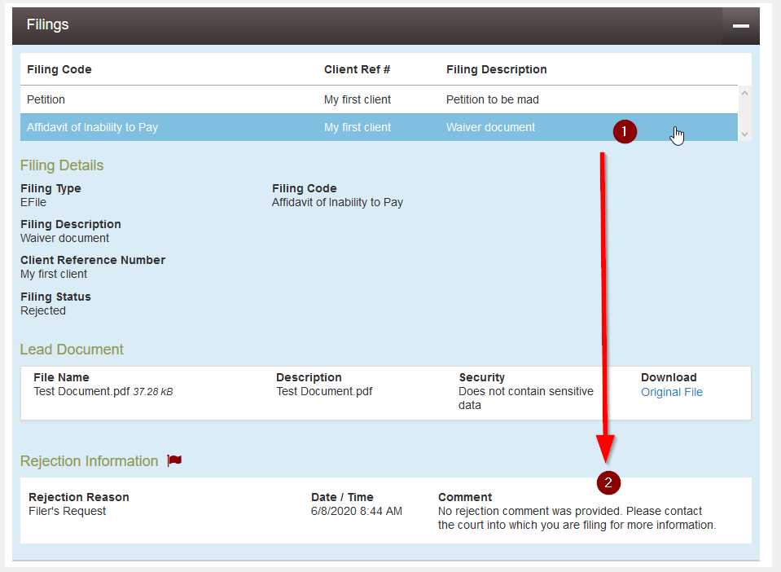Click the "Filer's Request" rejection reason
Screen dimensions: 781x572
[x=68, y=511]
